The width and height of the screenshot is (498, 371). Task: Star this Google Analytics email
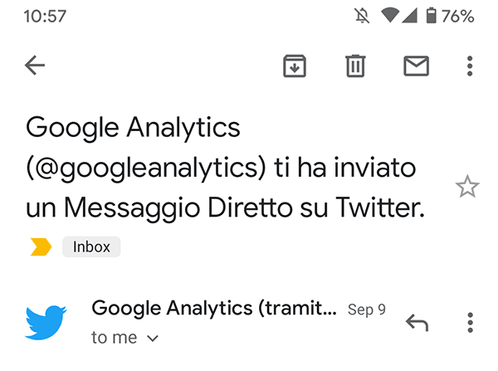467,187
